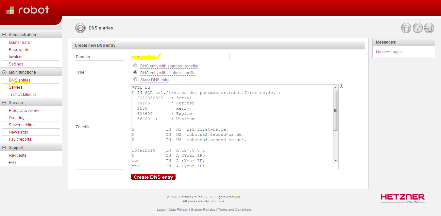441x216 pixels.
Task: Click the 'www IN A <Your IP>' line
Action: (168, 161)
